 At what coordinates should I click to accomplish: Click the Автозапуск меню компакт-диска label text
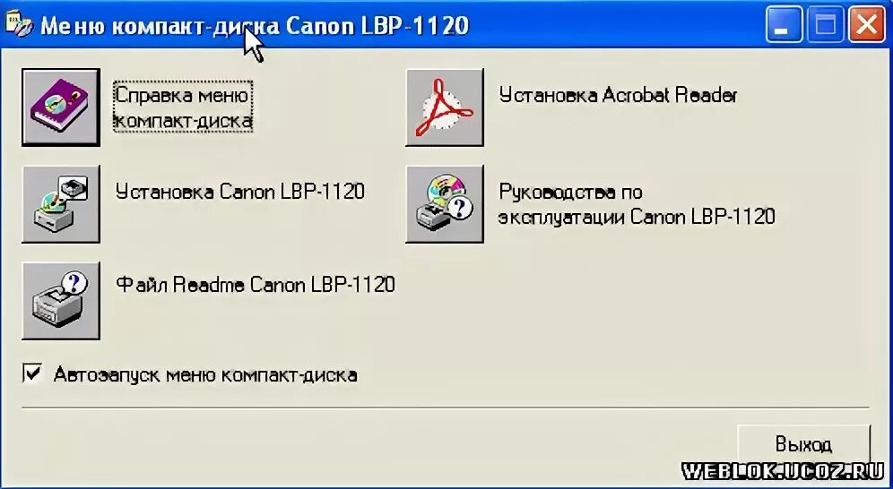click(205, 374)
